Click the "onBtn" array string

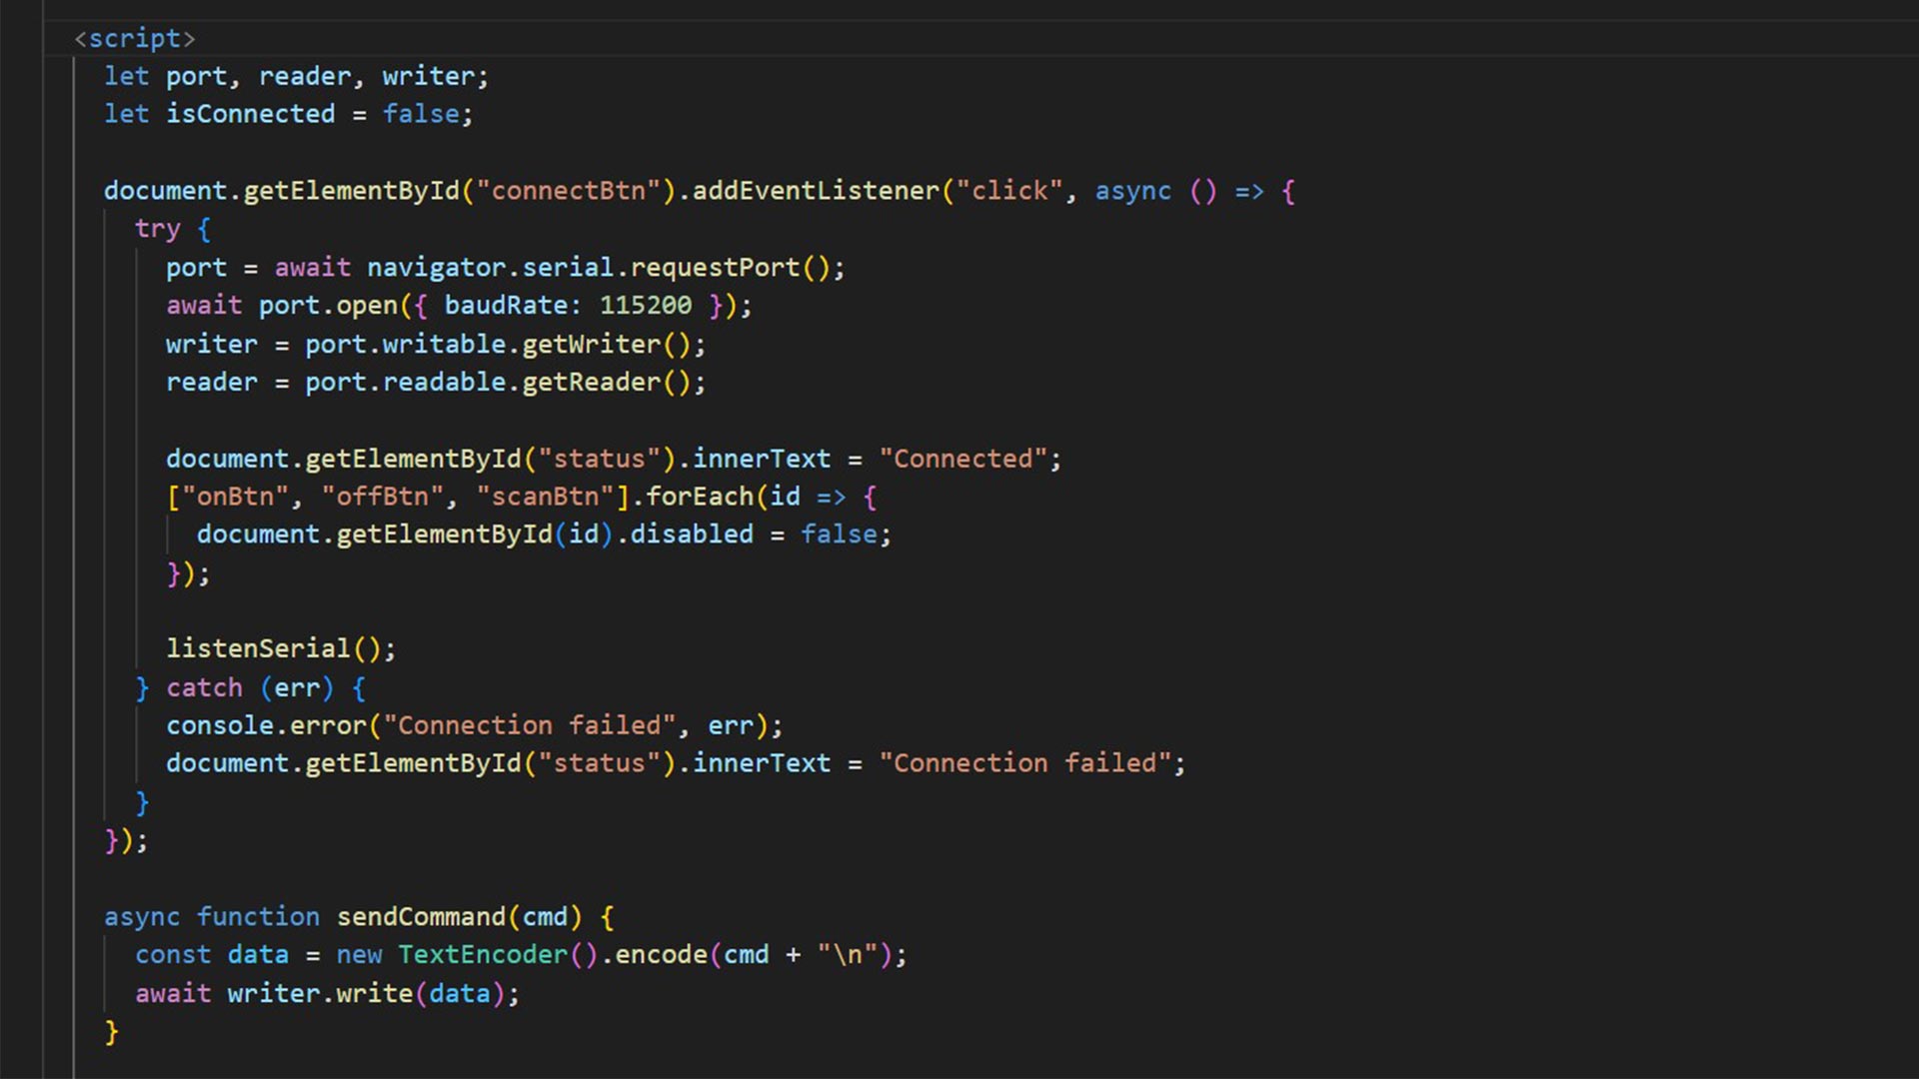(x=235, y=497)
